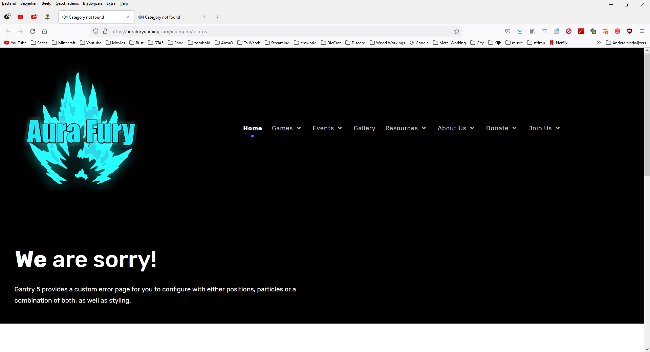Viewport: 650px width, 352px height.
Task: Click the URL address field
Action: (271, 31)
